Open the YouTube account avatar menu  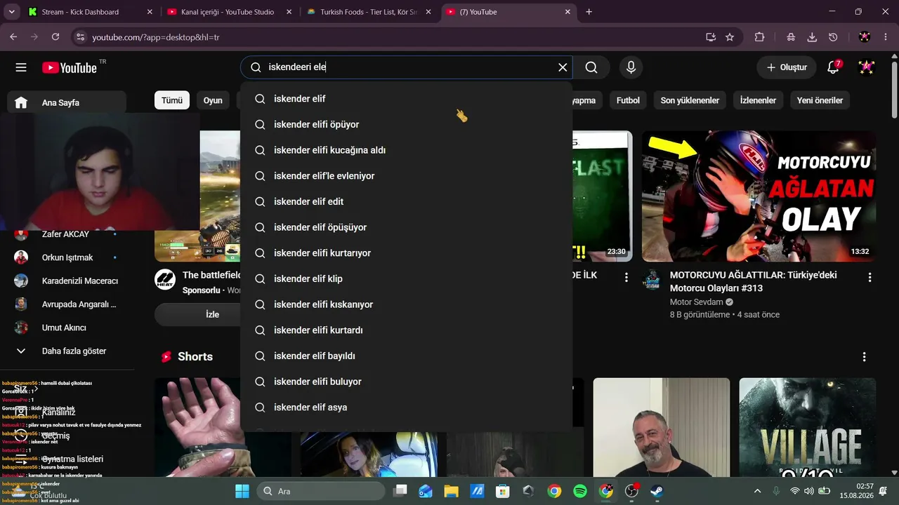tap(866, 67)
